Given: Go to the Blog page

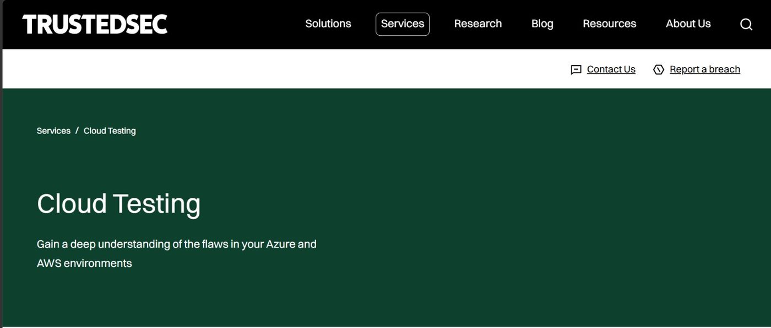Looking at the screenshot, I should 542,24.
